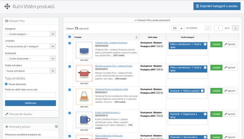This screenshot has height=139, width=244.
Task: Remove Kuchyně → Organizace a dózy tag
Action: [x=205, y=114]
